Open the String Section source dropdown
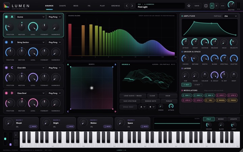Image resolution: width=243 pixels, height=152 pixels. (30, 42)
